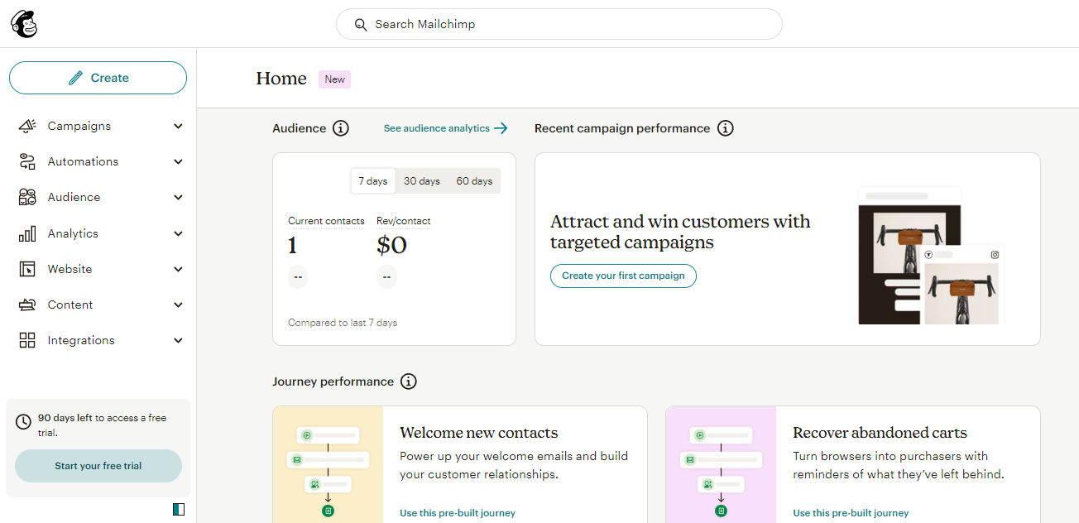This screenshot has width=1079, height=523.
Task: Click Create your first campaign button
Action: [x=623, y=276]
